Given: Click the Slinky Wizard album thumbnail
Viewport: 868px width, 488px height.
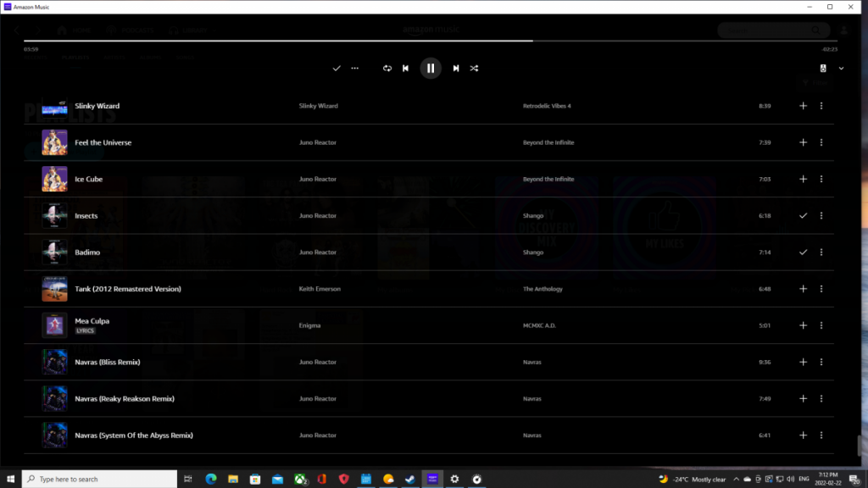Looking at the screenshot, I should [54, 106].
